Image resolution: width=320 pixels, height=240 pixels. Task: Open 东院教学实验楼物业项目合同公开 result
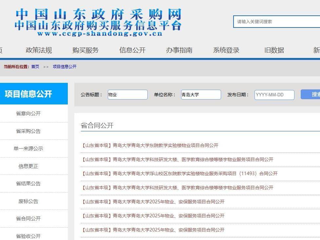coord(150,145)
